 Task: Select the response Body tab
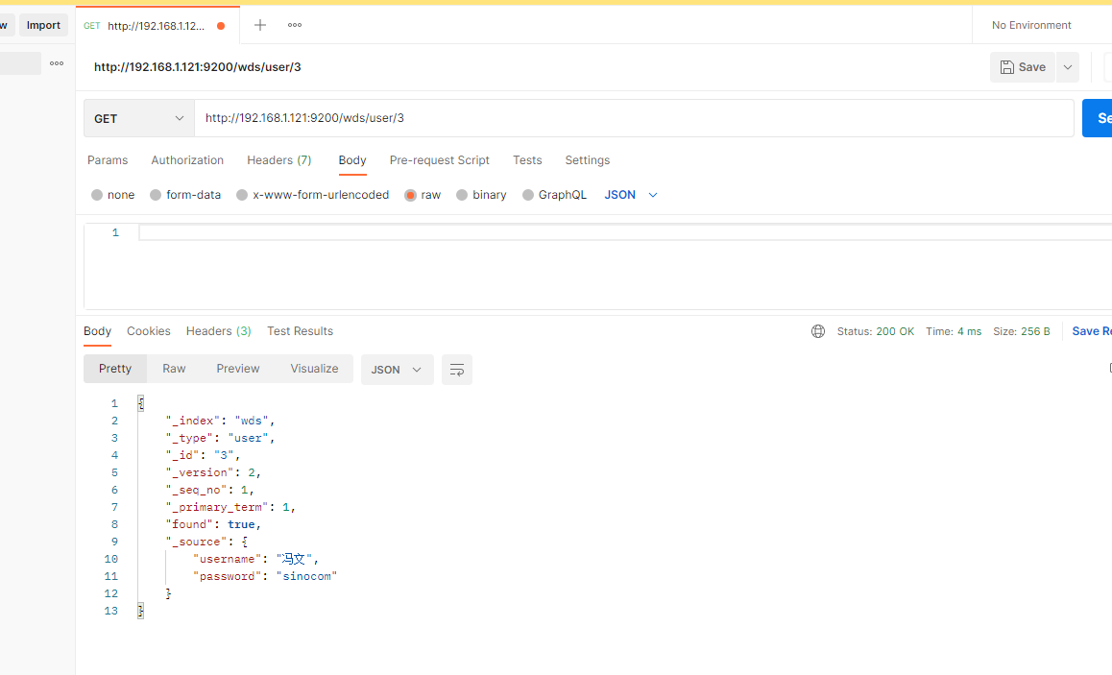[x=97, y=331]
